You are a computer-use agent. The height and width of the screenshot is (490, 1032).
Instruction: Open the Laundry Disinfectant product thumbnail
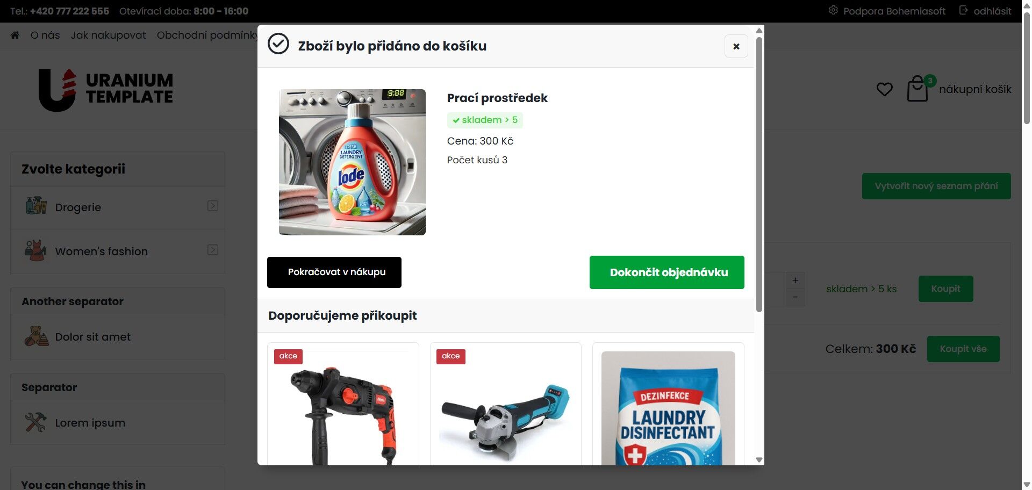[668, 408]
